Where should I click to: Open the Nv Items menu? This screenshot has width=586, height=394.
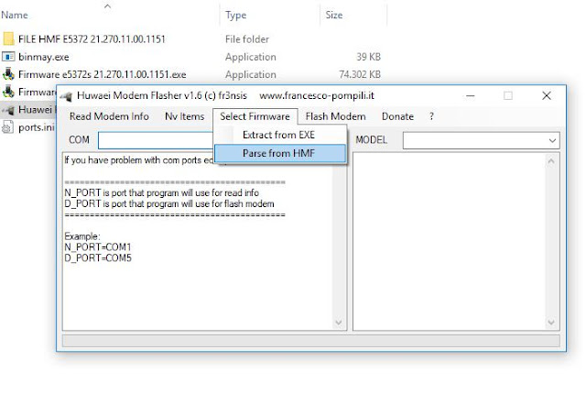pyautogui.click(x=185, y=116)
